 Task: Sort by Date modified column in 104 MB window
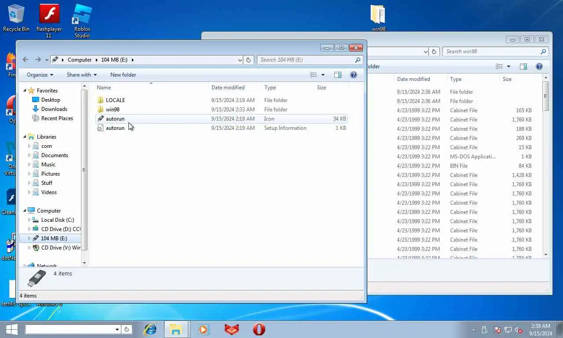pos(235,88)
